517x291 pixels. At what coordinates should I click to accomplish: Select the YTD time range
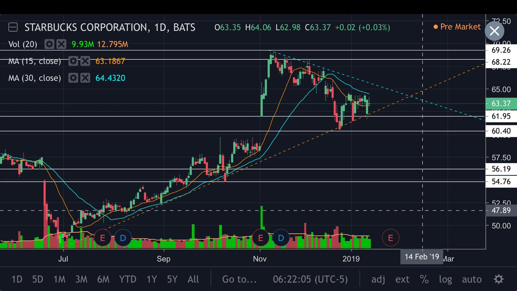point(127,279)
